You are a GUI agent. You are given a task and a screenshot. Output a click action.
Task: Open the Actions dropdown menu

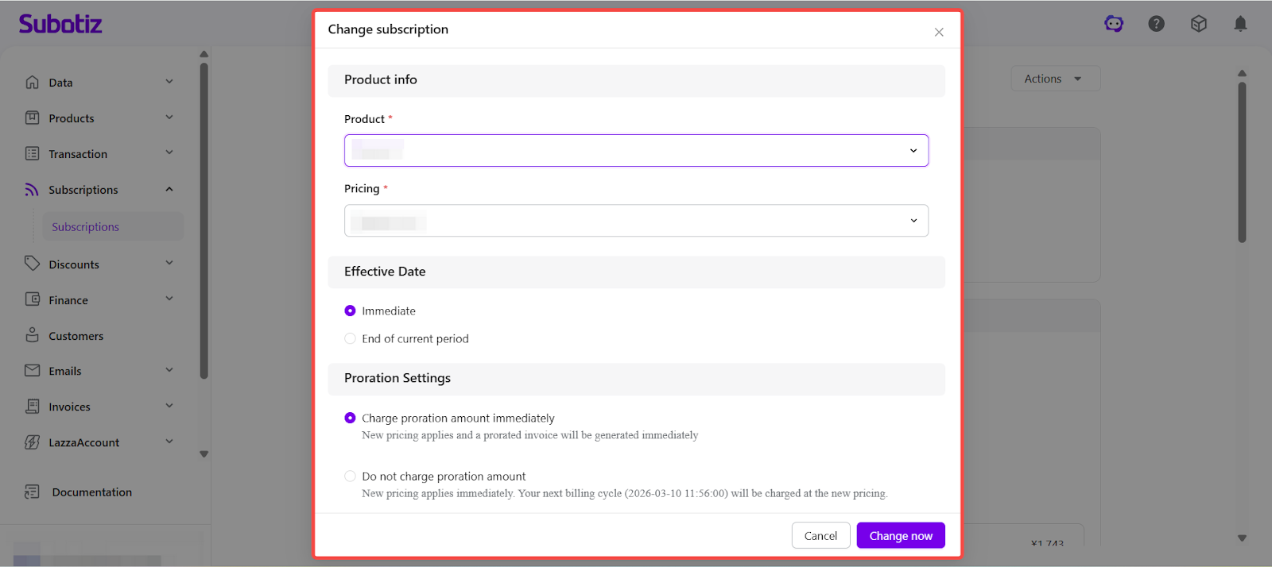(1055, 79)
